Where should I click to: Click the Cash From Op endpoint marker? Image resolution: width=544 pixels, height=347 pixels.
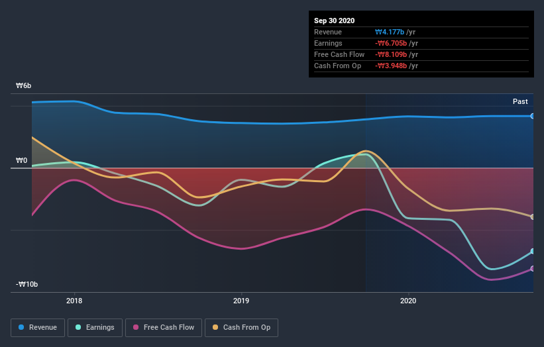point(533,217)
